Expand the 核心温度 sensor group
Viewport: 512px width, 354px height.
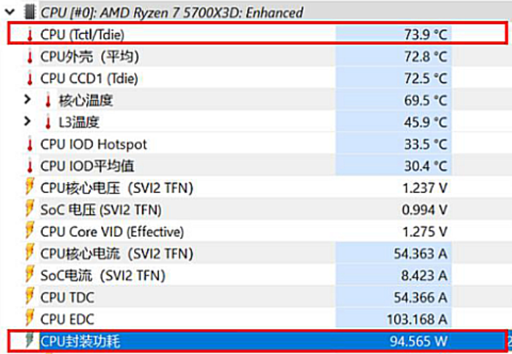[x=27, y=101]
